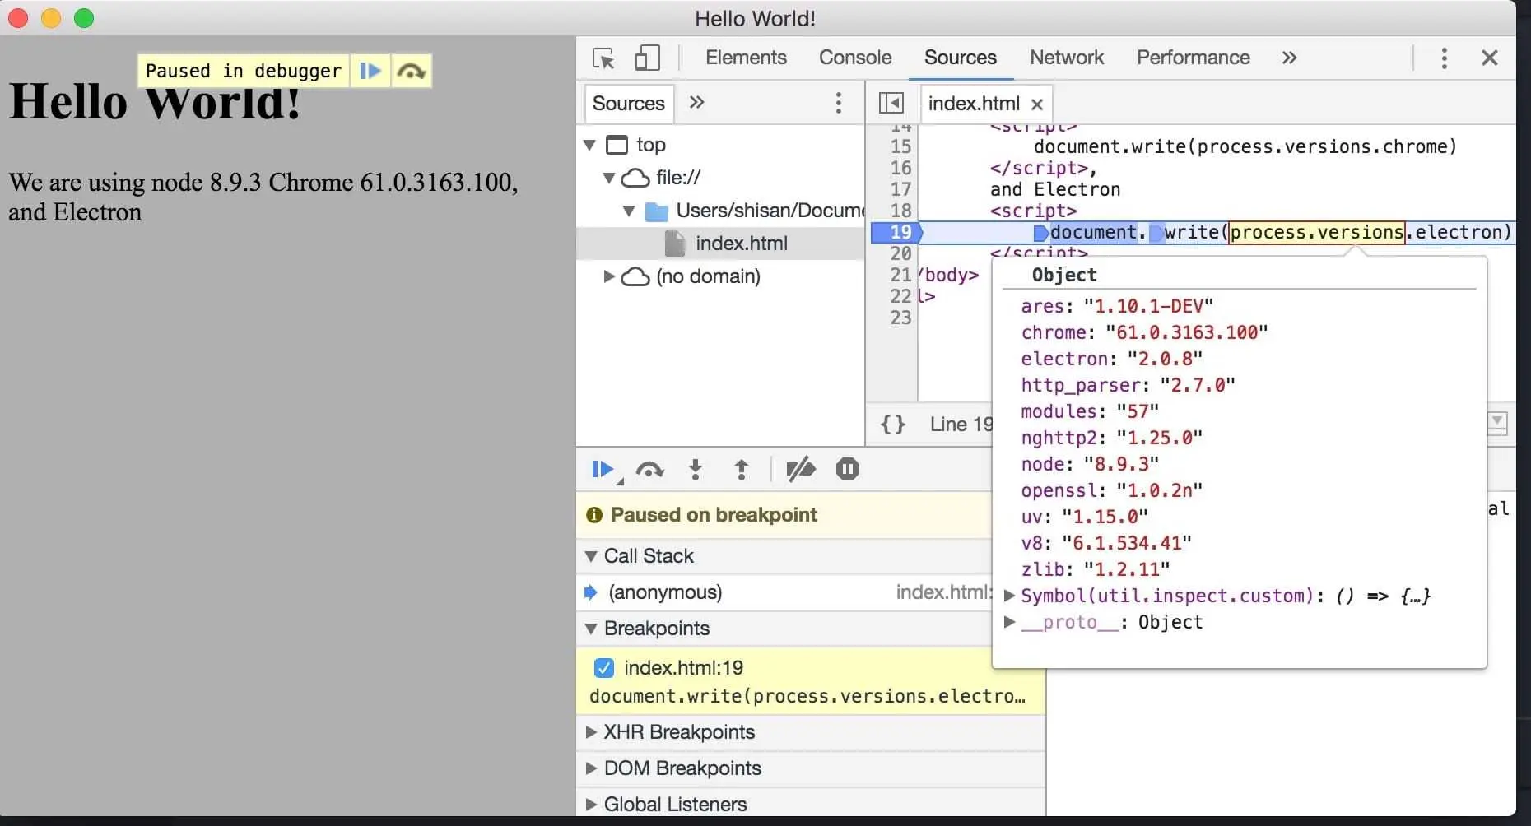Viewport: 1531px width, 826px height.
Task: Expand the (no domain) tree node
Action: (x=609, y=276)
